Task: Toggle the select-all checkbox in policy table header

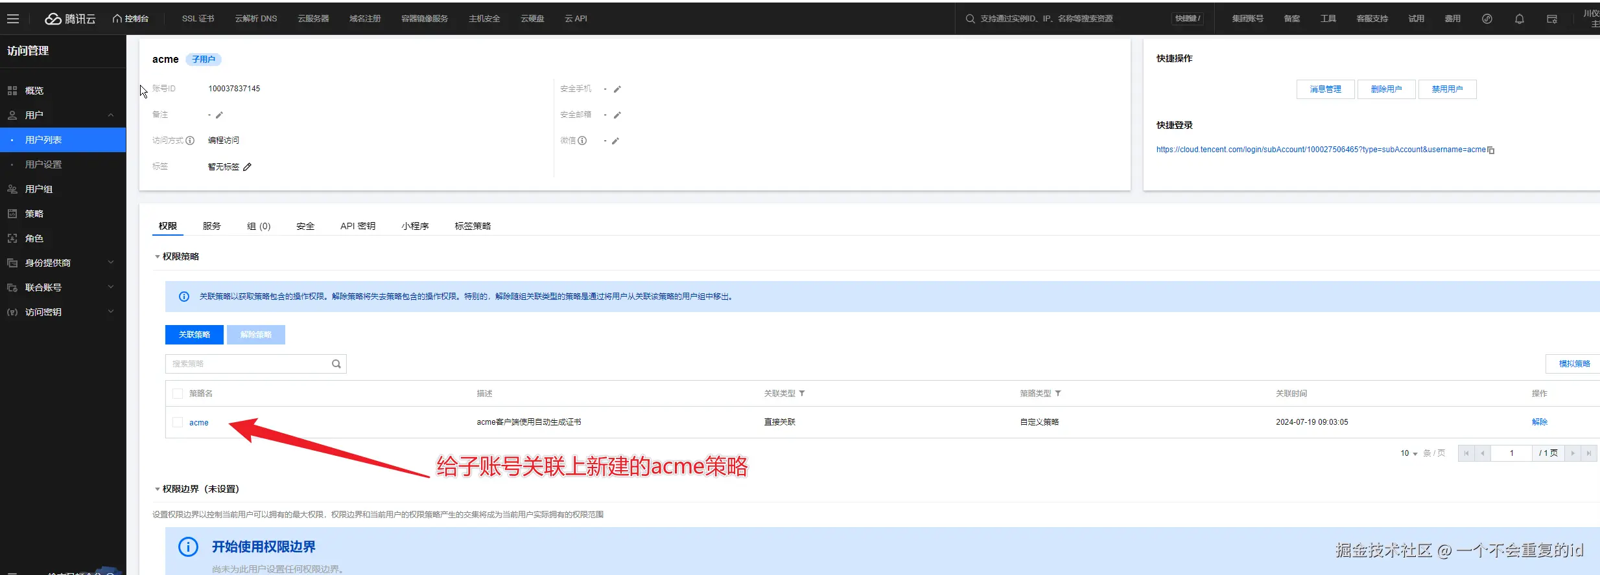Action: pyautogui.click(x=178, y=394)
